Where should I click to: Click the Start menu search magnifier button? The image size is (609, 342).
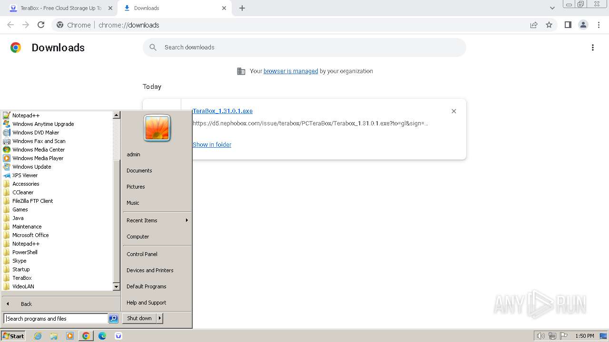tap(113, 319)
